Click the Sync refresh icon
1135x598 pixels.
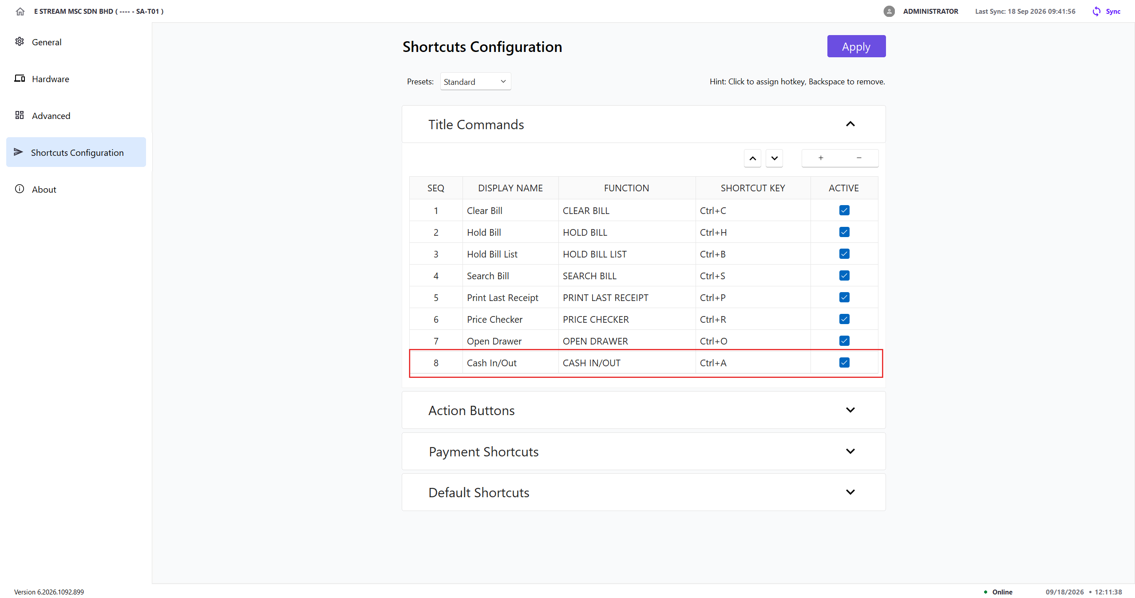(1096, 12)
